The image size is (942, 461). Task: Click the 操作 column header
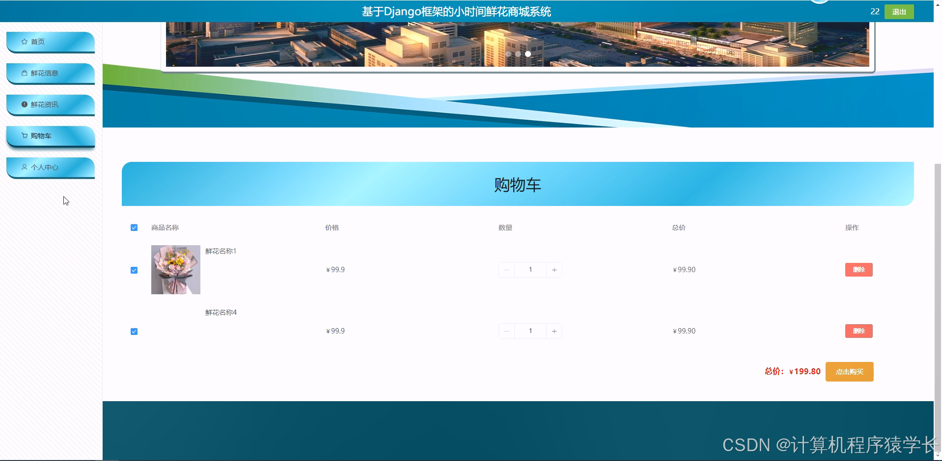coord(852,228)
